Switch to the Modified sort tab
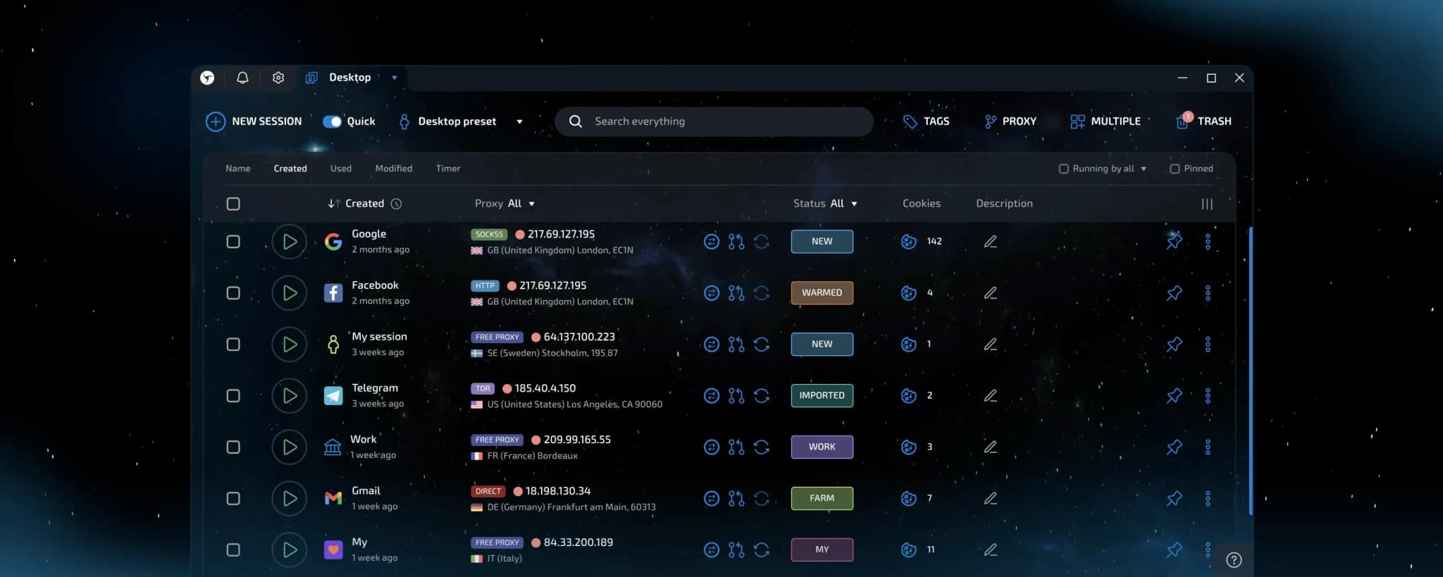Screen dimensions: 1443x577 click(393, 168)
